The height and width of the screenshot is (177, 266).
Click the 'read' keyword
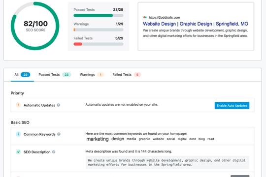pyautogui.click(x=210, y=139)
